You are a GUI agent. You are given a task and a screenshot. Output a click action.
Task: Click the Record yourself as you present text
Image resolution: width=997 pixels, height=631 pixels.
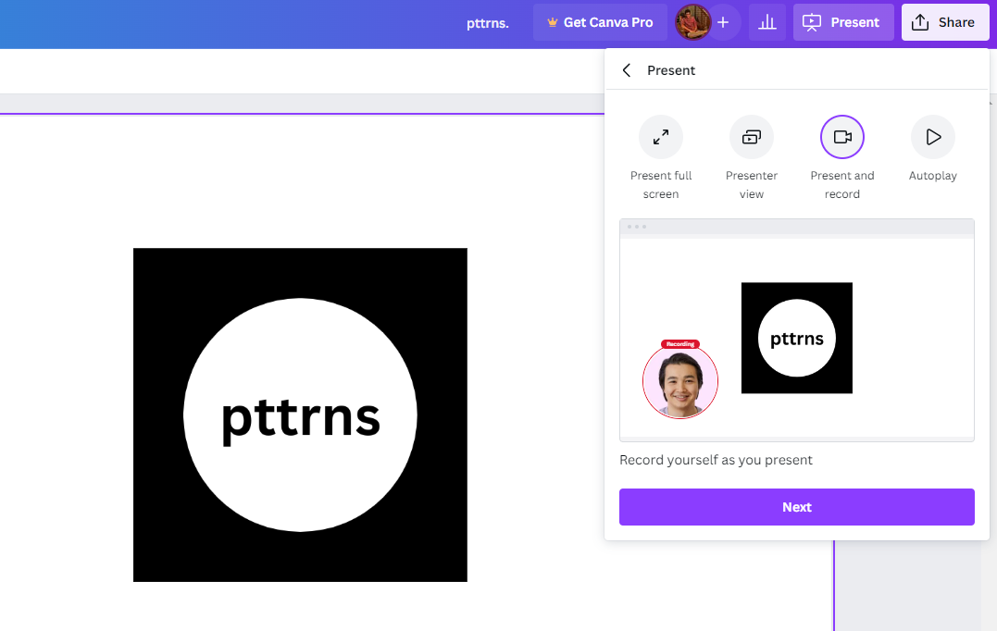click(716, 460)
